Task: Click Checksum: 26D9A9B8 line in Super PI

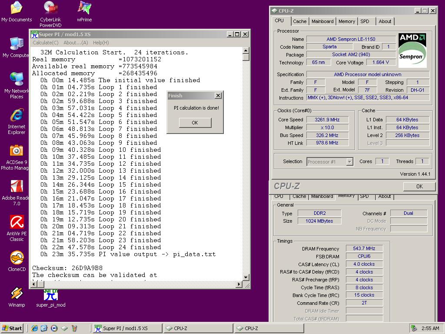Action: 67,268
